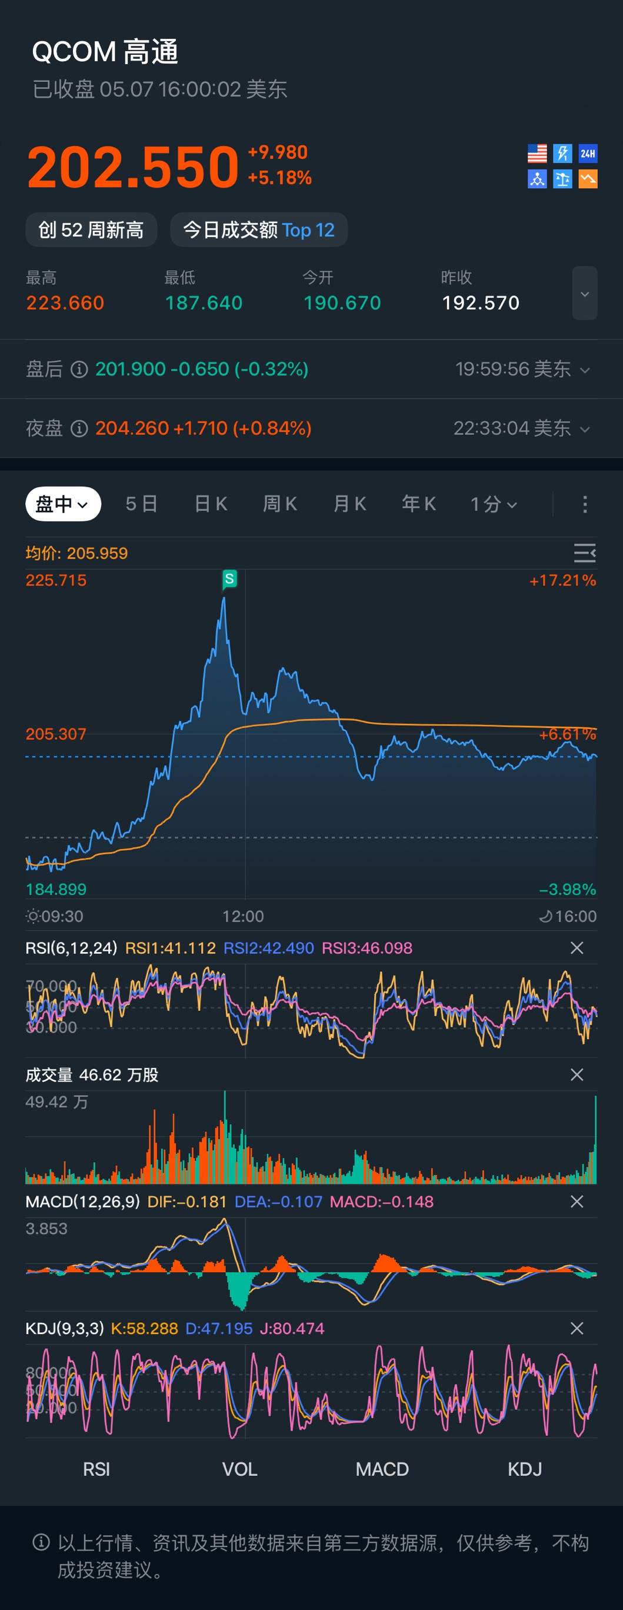
Task: Tap the 202.550 last price
Action: (x=133, y=167)
